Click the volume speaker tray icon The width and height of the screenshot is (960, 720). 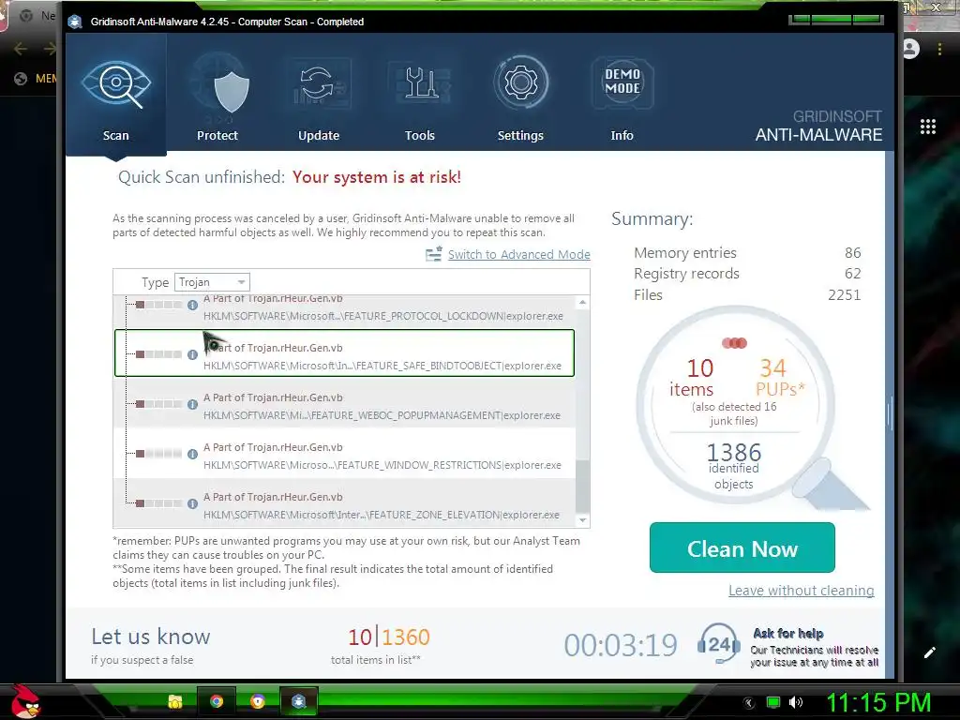tap(796, 702)
